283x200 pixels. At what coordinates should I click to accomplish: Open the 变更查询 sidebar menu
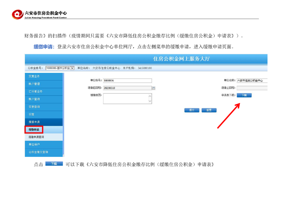coord(44,107)
